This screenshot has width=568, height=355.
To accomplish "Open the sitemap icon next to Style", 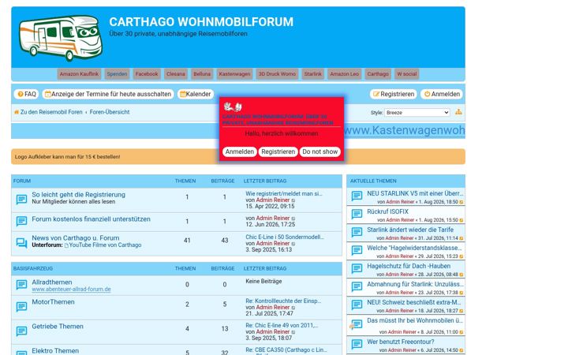I will [x=458, y=112].
